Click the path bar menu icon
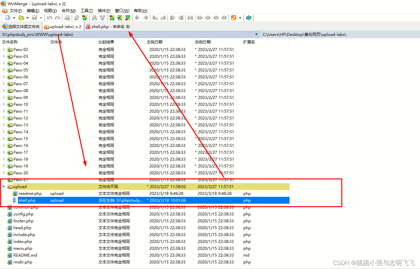Screen dimensions: 420x269 coord(257,34)
